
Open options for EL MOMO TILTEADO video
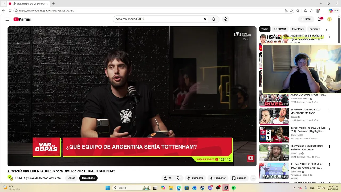pos(329,110)
